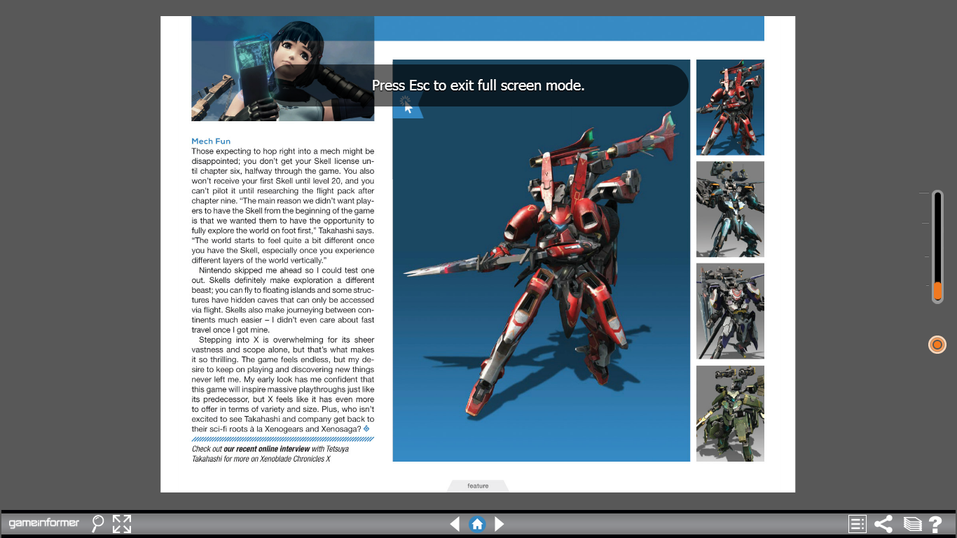Open the help question mark icon
This screenshot has width=957, height=538.
coord(935,524)
